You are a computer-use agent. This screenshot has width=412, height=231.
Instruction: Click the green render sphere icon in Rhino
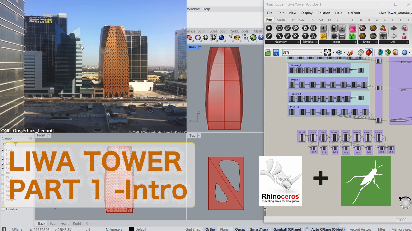click(x=253, y=38)
